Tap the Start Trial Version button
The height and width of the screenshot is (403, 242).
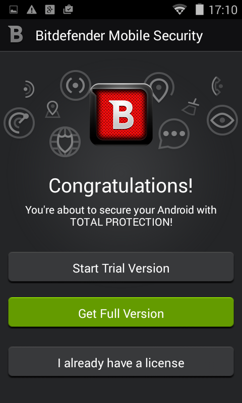(121, 267)
